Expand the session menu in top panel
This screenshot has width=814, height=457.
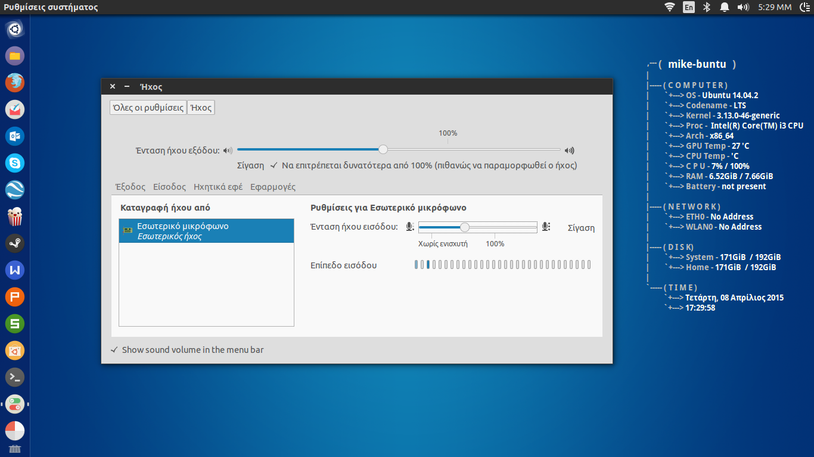click(x=804, y=7)
